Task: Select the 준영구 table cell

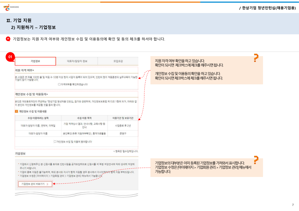Action: click(x=123, y=134)
